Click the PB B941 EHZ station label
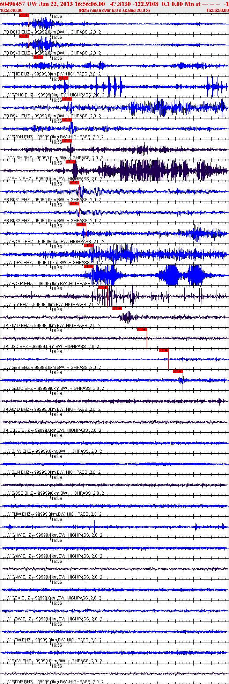The height and width of the screenshot is (684, 229). tap(16, 116)
